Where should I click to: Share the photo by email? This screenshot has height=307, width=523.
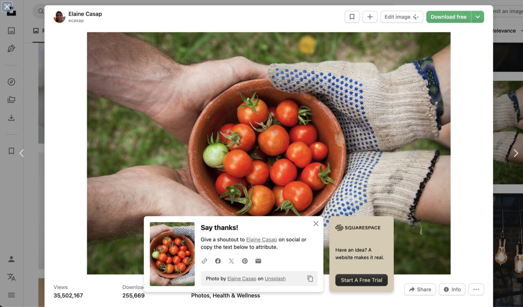(258, 261)
